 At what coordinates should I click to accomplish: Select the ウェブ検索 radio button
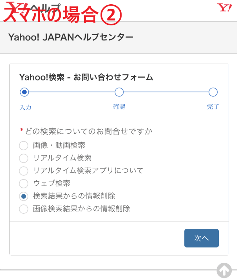(x=23, y=184)
